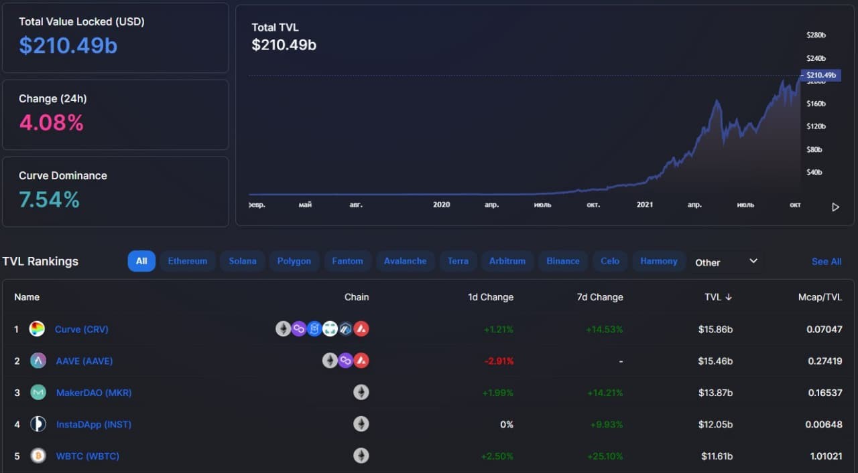Click the Curve protocol rainbow logo
Screen dimensions: 858x473
(x=38, y=329)
